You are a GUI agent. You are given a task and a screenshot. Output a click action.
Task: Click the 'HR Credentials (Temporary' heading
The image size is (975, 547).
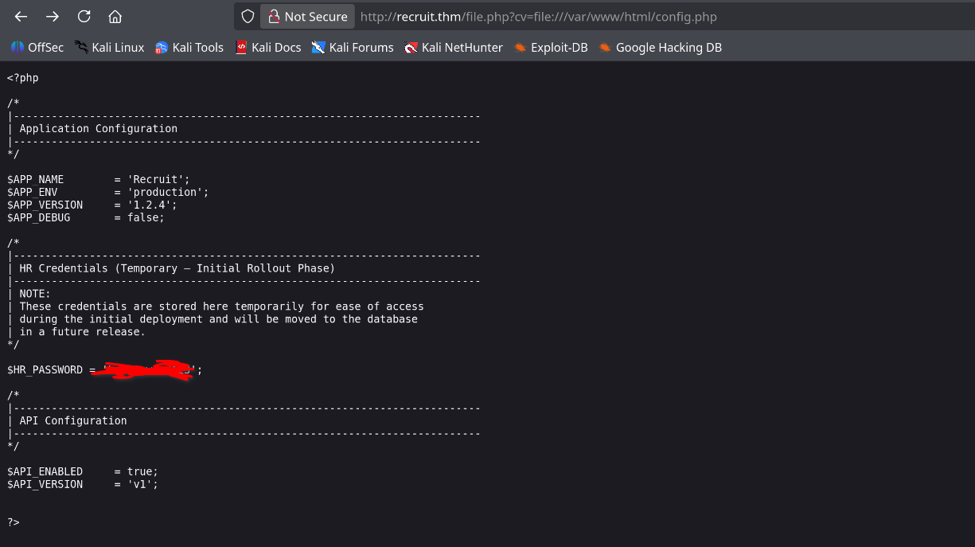tap(177, 268)
